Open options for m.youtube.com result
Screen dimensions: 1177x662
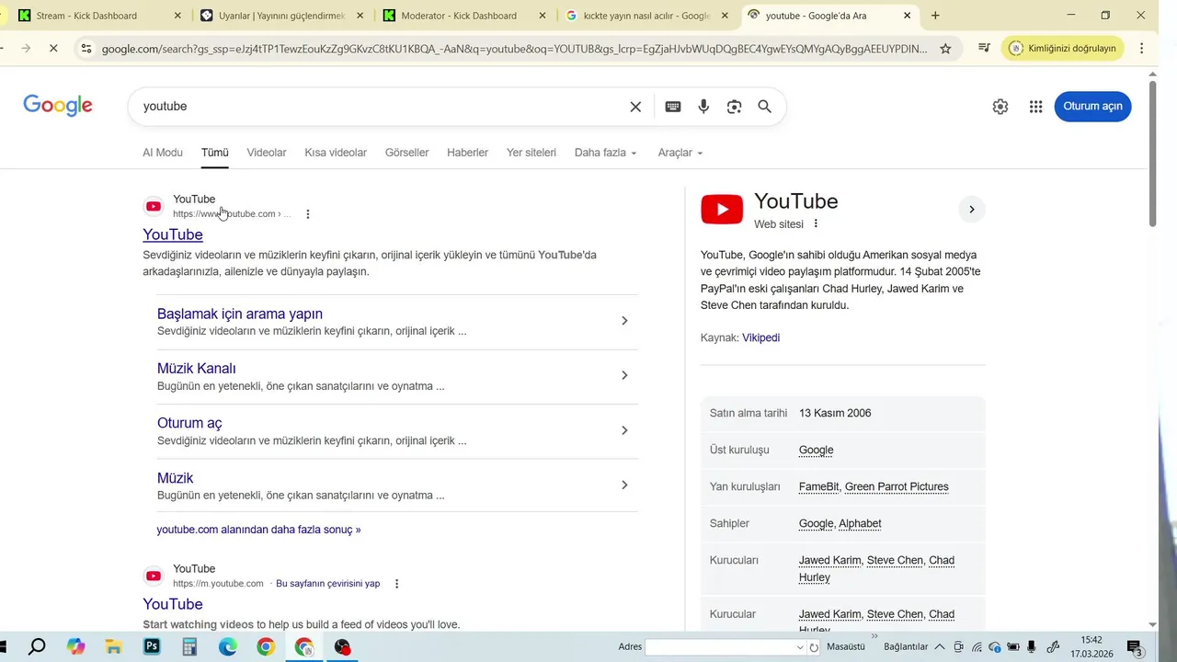[x=397, y=584]
